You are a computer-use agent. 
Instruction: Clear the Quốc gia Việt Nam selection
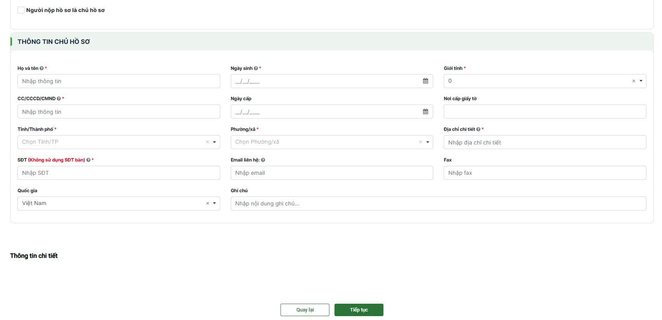[207, 203]
